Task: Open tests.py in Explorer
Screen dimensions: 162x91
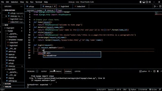Action: click(13, 60)
